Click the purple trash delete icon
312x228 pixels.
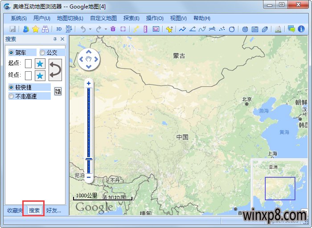(113, 29)
